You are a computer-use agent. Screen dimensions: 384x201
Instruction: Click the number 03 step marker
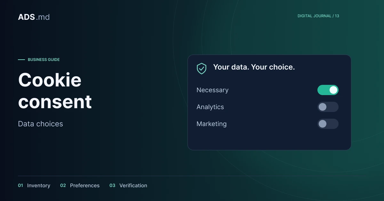pyautogui.click(x=112, y=185)
